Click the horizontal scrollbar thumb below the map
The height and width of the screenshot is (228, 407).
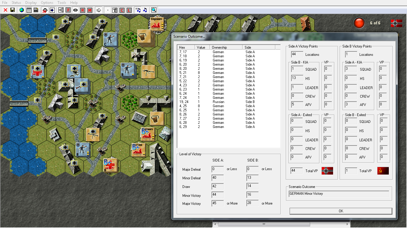click(263, 224)
